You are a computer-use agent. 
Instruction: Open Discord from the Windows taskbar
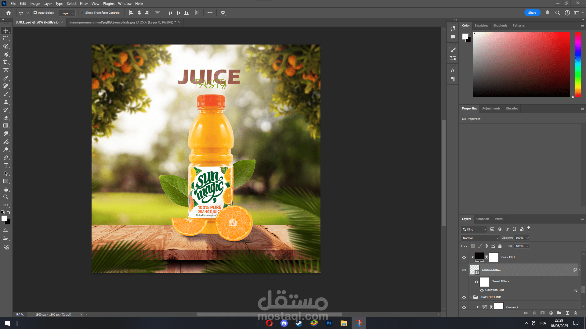point(284,323)
